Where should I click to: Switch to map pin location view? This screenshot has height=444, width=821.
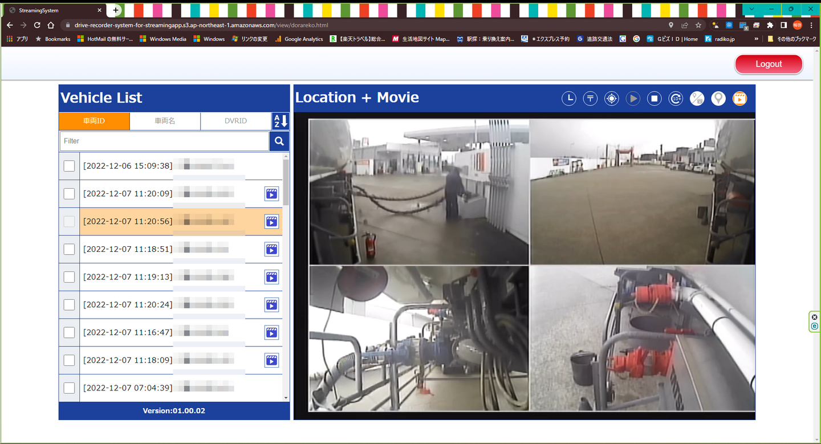coord(718,99)
